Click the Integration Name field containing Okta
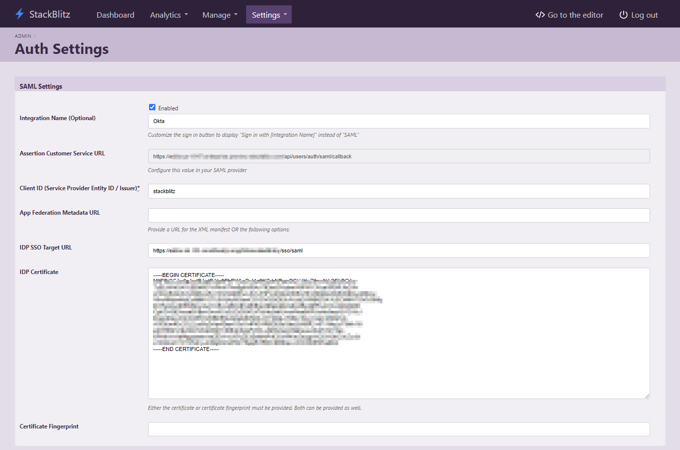This screenshot has height=450, width=680. tap(399, 121)
